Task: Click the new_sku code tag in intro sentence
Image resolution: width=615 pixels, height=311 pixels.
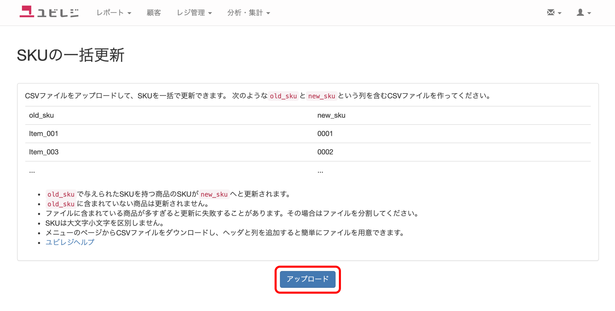Action: click(x=322, y=96)
